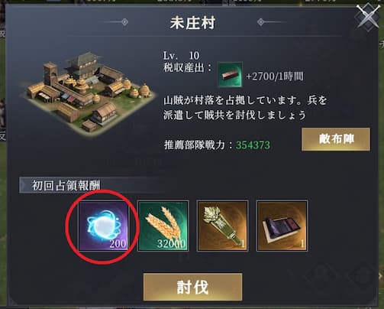Tap the Lv. 10 level label

[x=182, y=56]
